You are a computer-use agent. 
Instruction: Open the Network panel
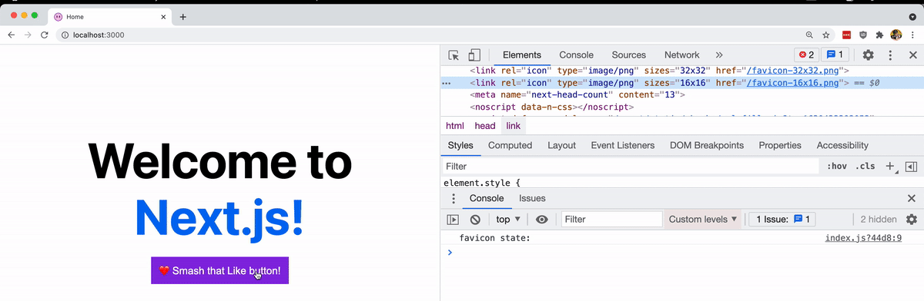click(x=682, y=55)
